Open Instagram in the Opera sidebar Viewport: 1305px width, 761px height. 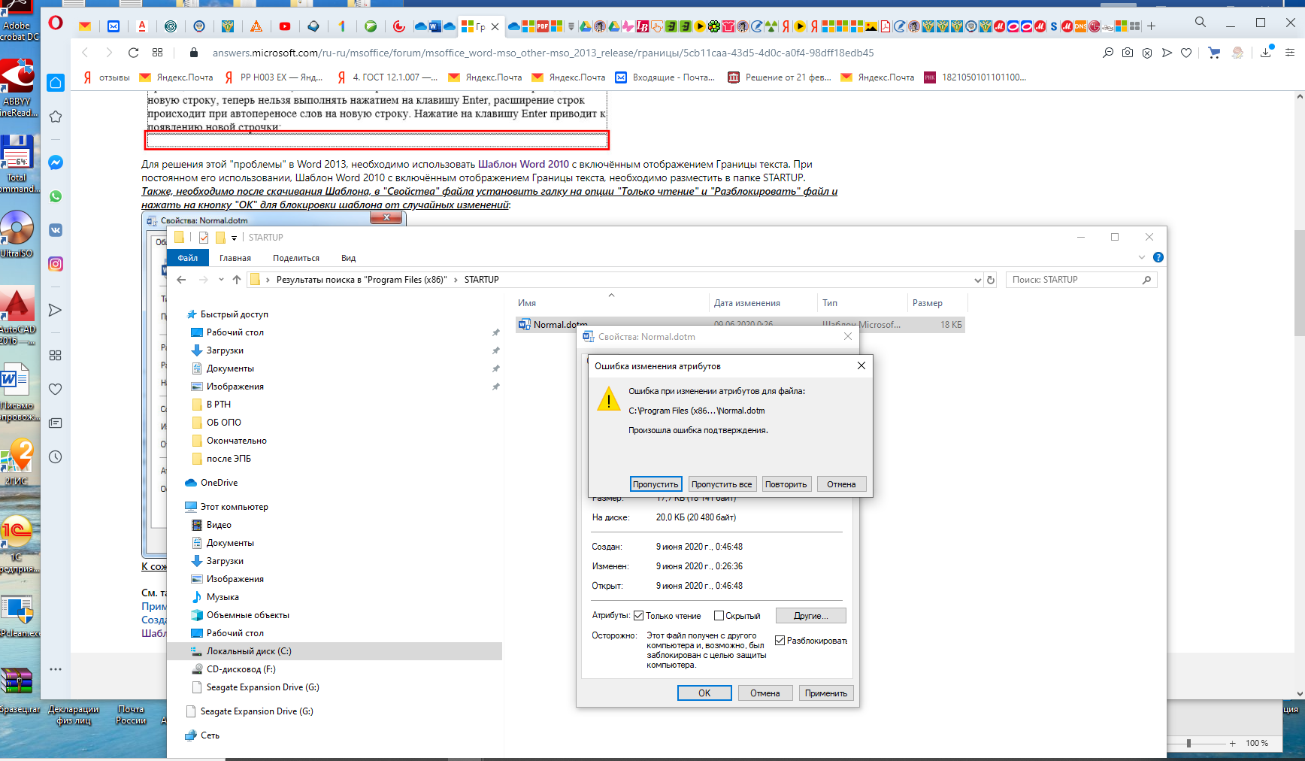[56, 264]
